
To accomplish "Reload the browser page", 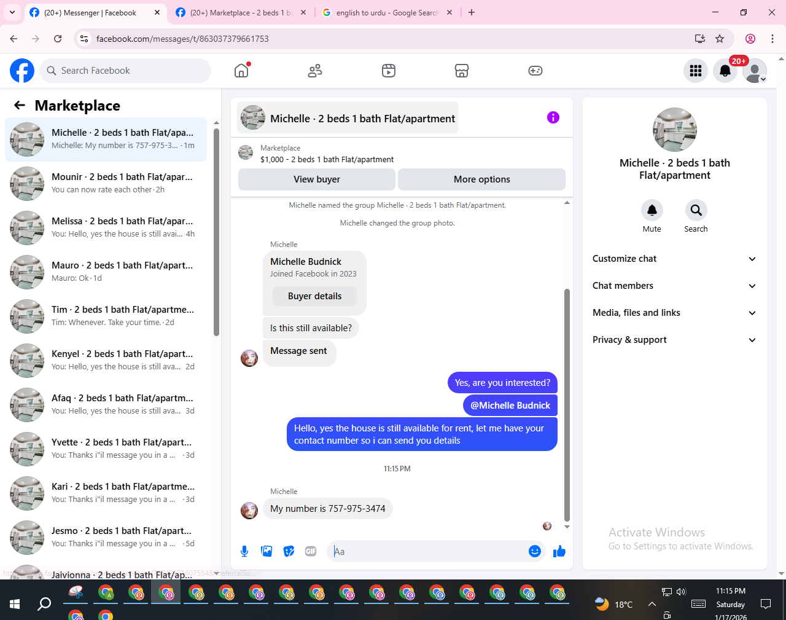I will click(x=58, y=39).
